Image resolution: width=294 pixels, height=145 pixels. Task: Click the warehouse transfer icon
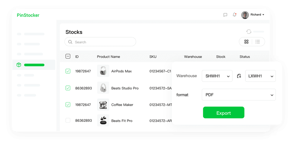(239, 76)
